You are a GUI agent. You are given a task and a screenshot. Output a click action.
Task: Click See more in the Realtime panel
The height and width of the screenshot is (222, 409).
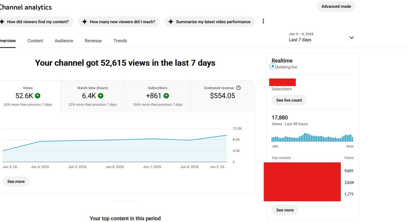point(285,210)
